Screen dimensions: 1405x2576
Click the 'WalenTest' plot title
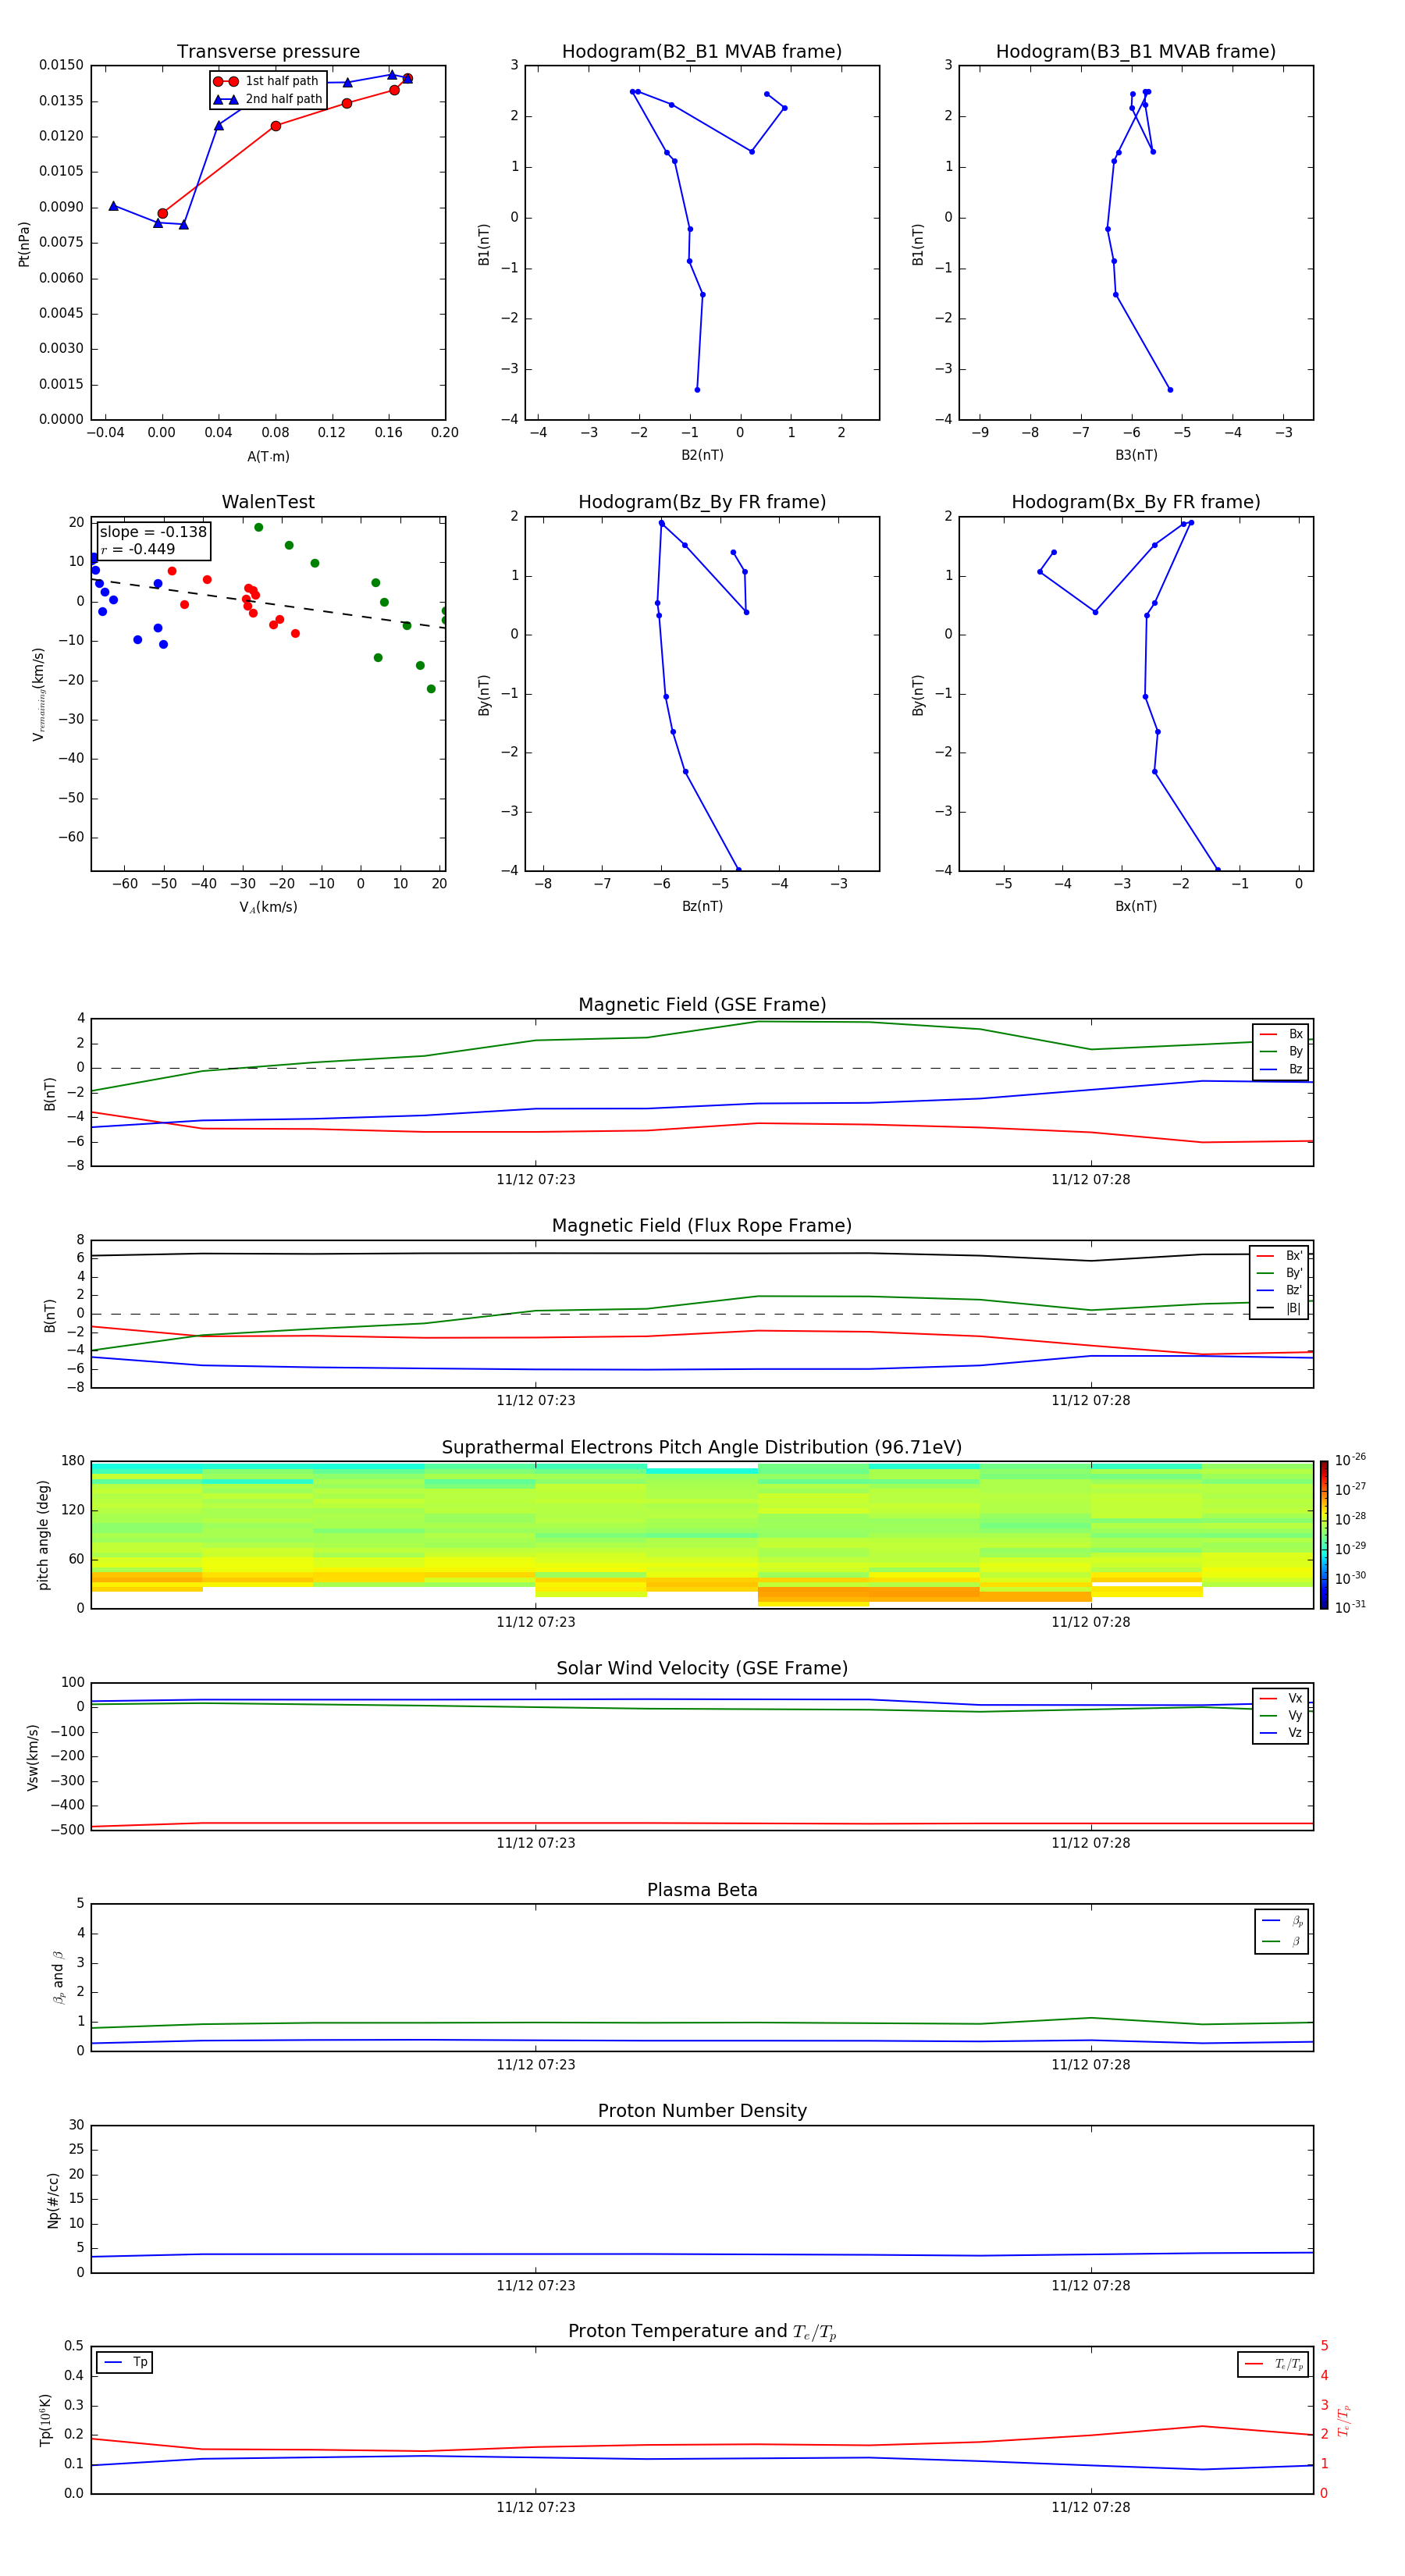pos(268,502)
